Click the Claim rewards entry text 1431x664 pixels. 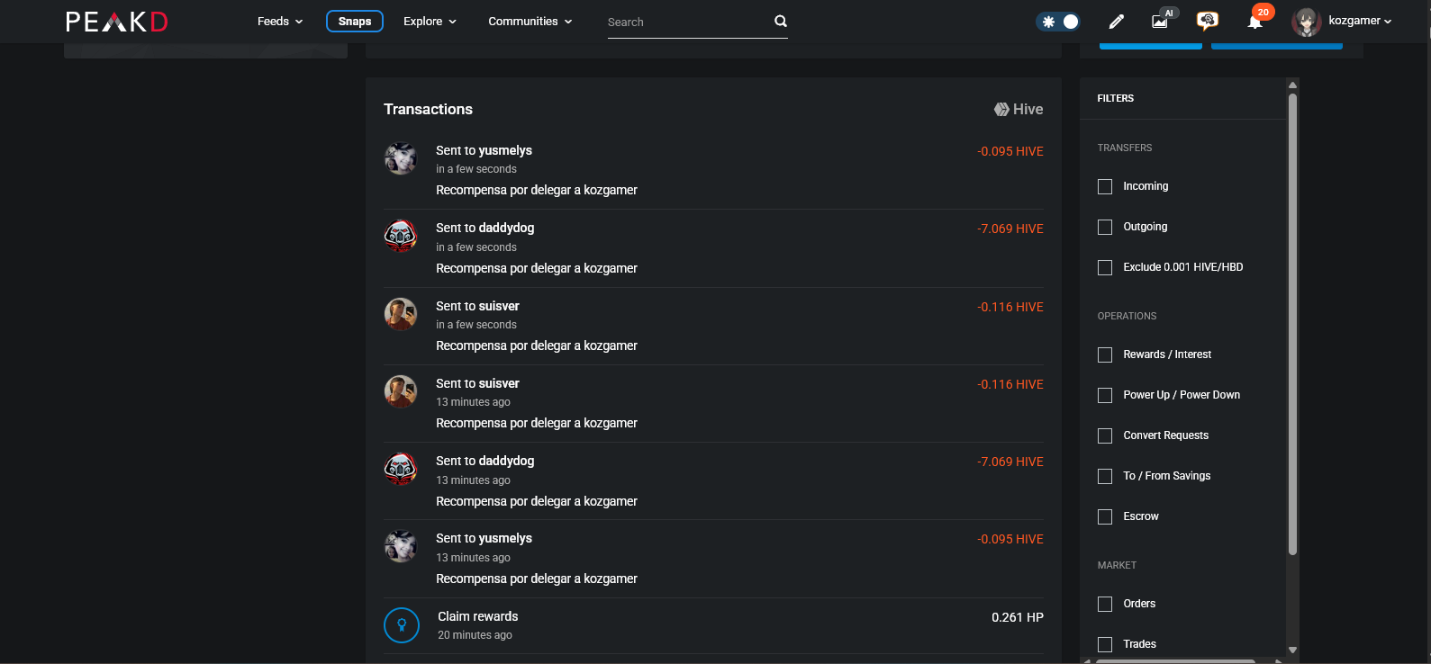[x=478, y=616]
